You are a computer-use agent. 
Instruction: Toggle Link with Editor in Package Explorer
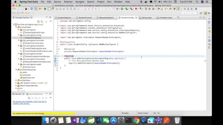42,22
